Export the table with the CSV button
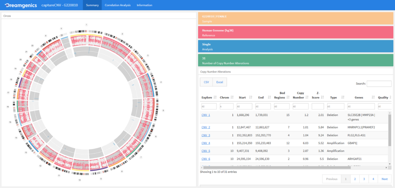This screenshot has height=188, width=395. point(206,82)
